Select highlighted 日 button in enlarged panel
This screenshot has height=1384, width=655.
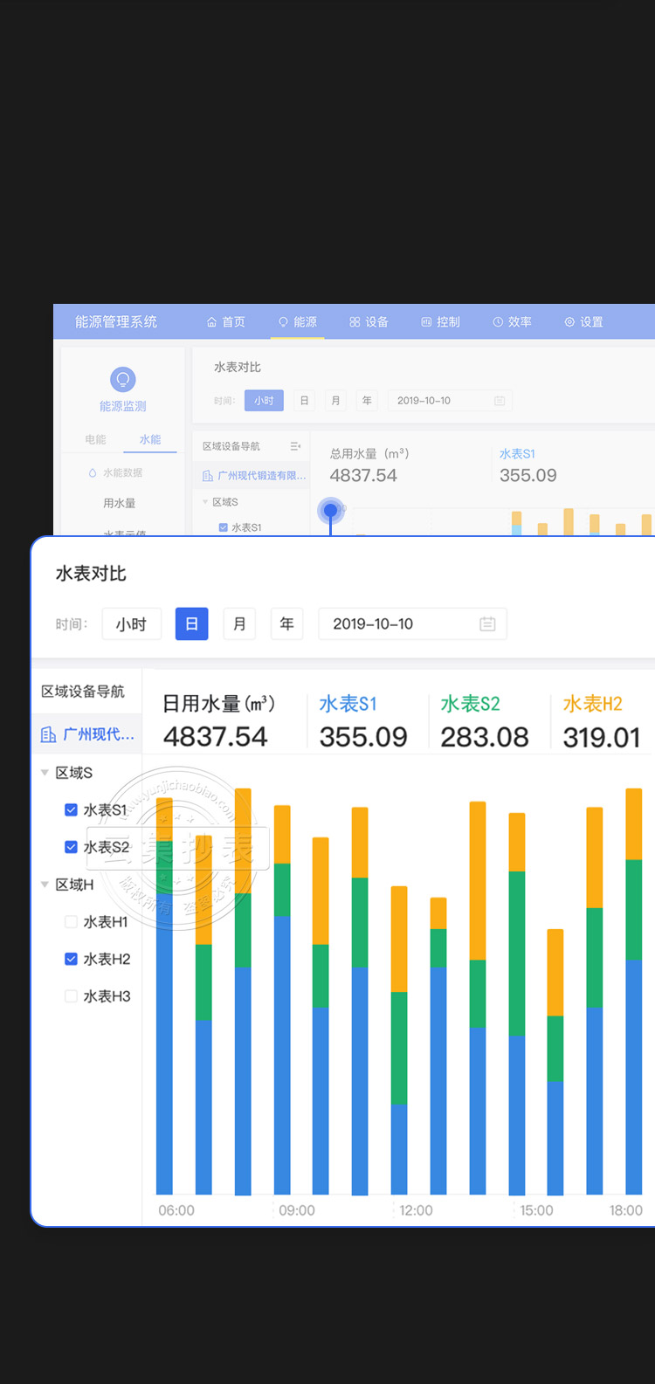click(x=192, y=624)
